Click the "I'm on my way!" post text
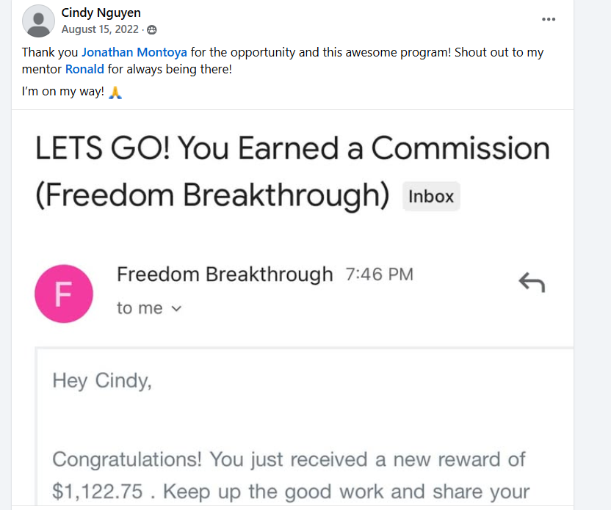 pos(63,92)
